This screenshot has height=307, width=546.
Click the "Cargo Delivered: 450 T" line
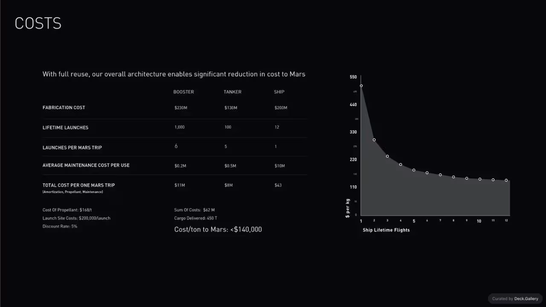tap(196, 218)
